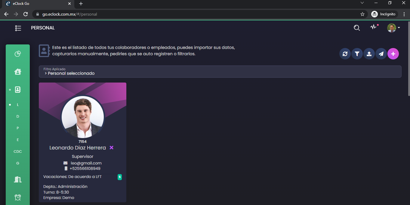Click the refresh list round button

point(345,54)
